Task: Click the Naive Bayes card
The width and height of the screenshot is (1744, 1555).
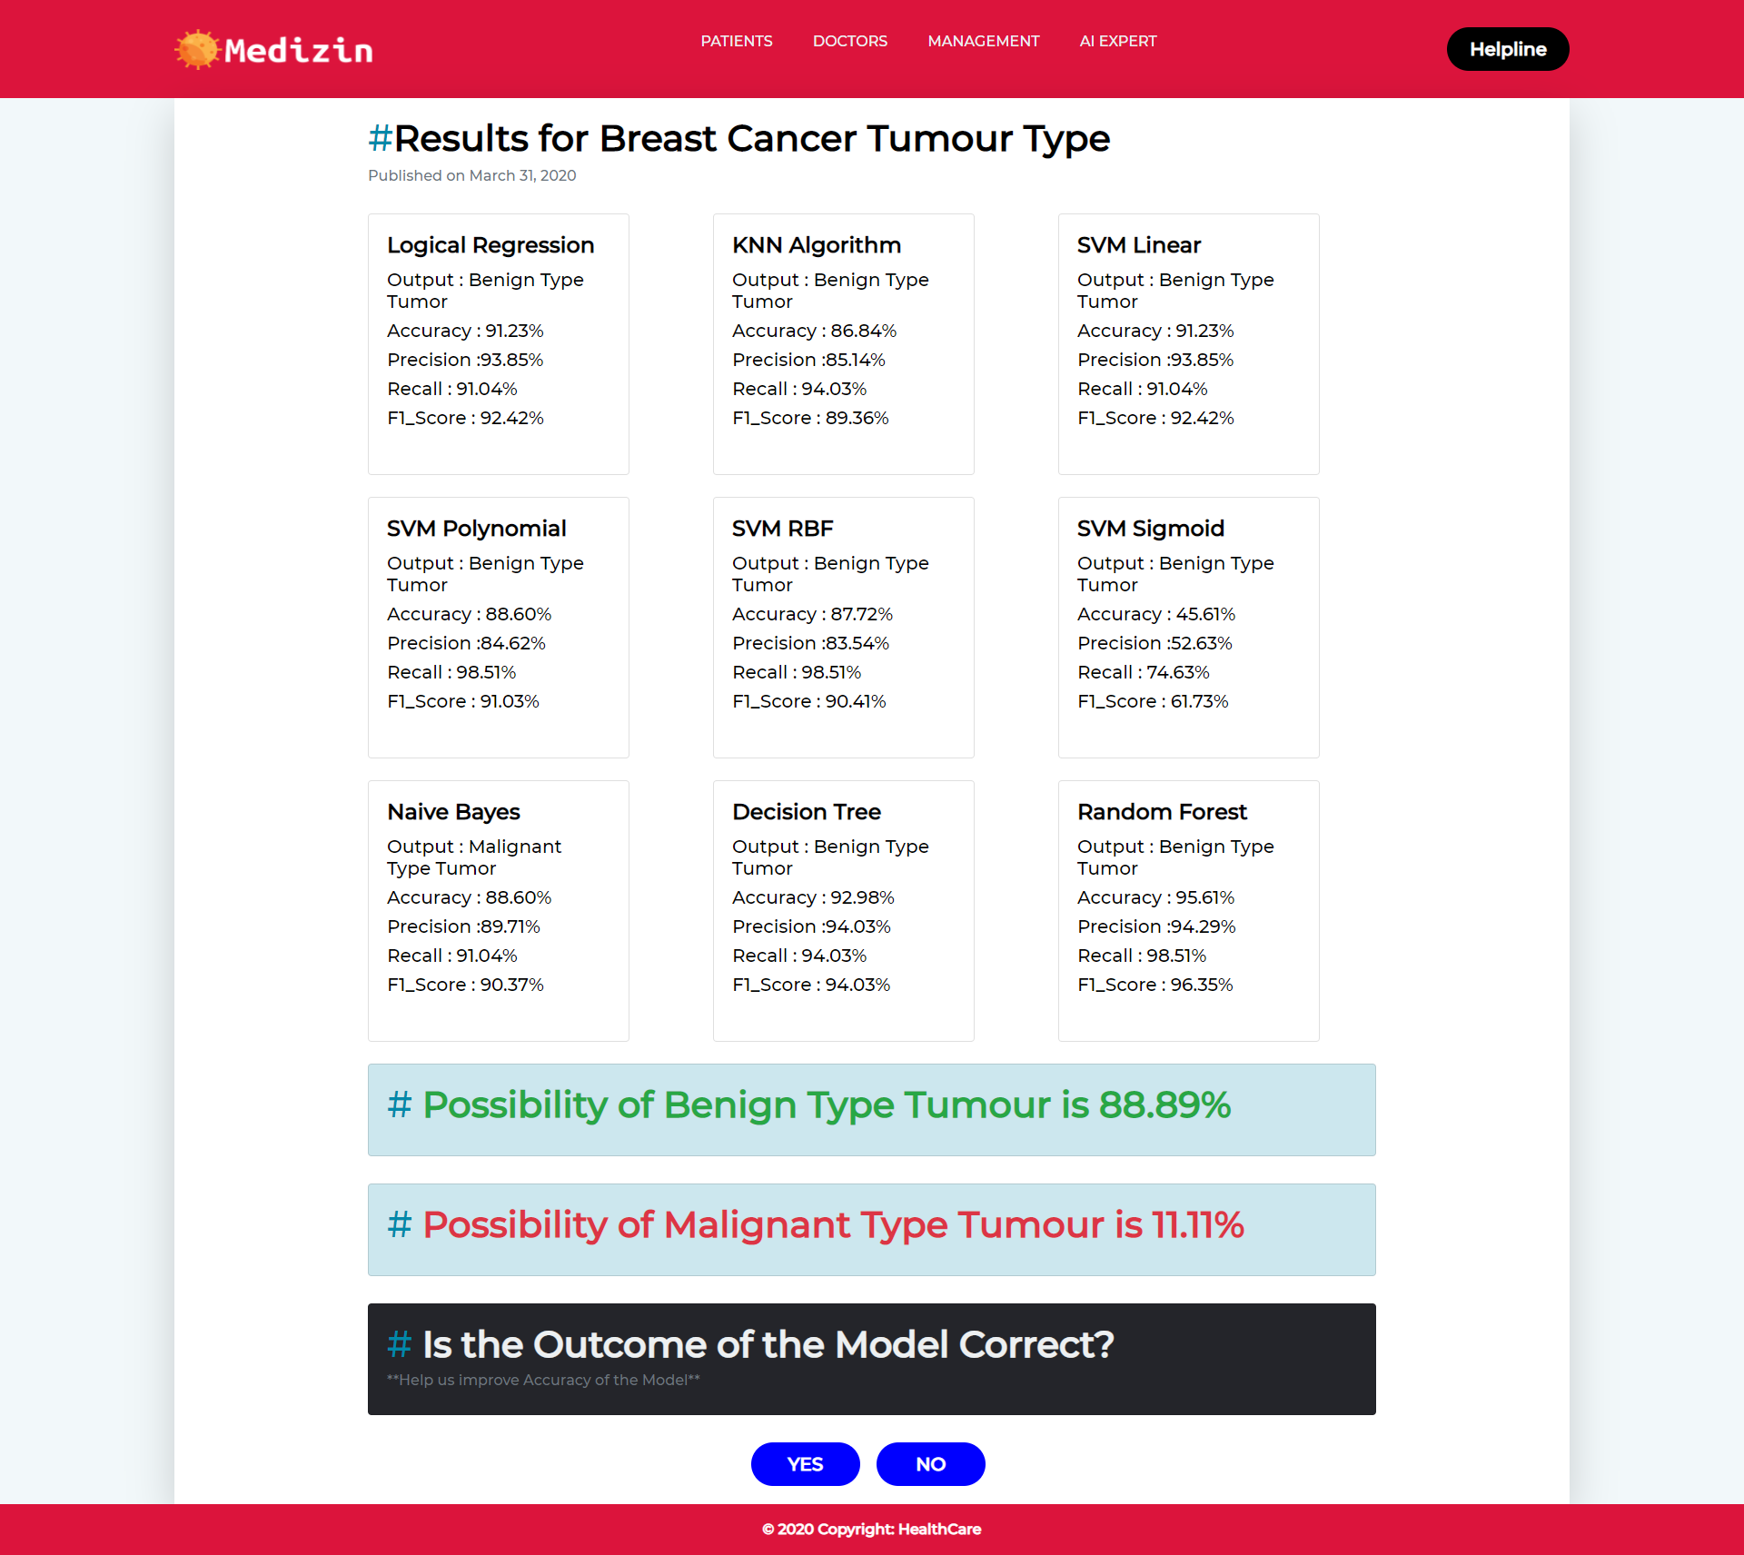Action: 498,910
